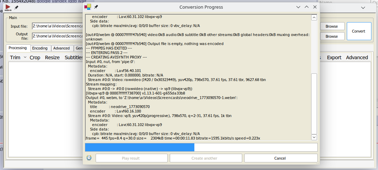Image resolution: width=378 pixels, height=170 pixels.
Task: Click the Play result button
Action: click(x=132, y=158)
